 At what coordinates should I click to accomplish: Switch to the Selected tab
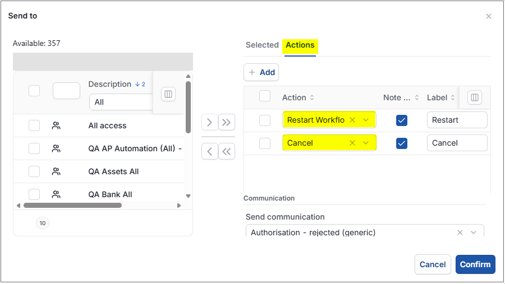coord(262,45)
